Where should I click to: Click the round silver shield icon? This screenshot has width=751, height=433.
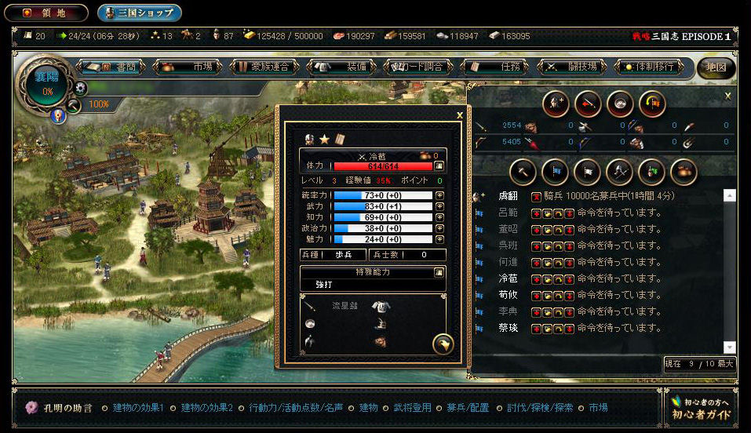tap(620, 104)
